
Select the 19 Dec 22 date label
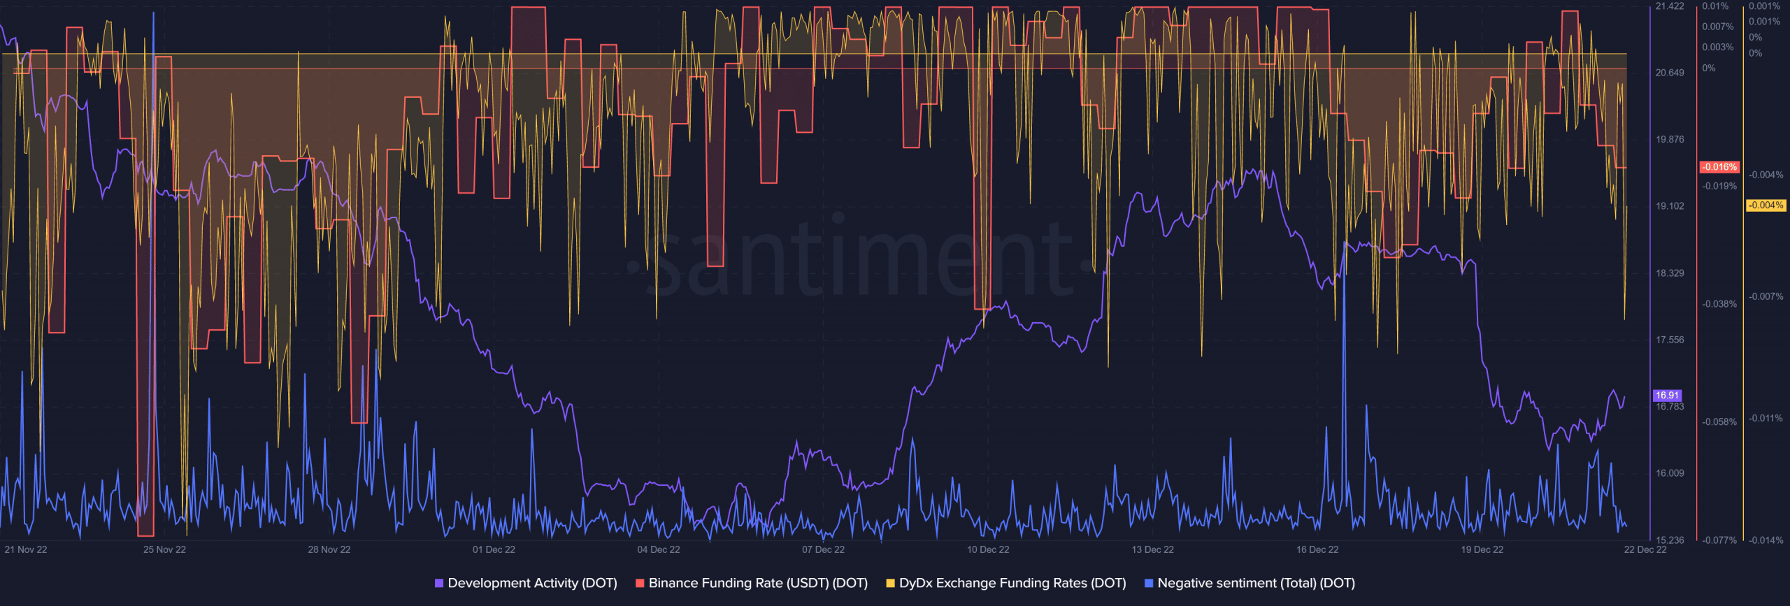(x=1482, y=549)
